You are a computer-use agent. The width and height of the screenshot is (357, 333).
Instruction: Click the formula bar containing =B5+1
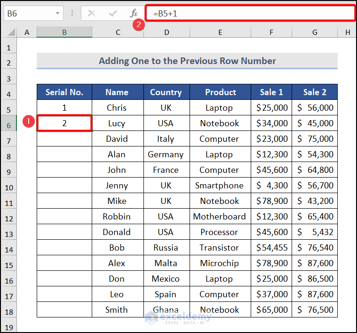click(x=249, y=14)
